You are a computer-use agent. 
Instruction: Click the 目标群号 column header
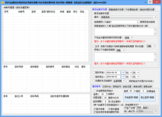[x=50, y=67]
